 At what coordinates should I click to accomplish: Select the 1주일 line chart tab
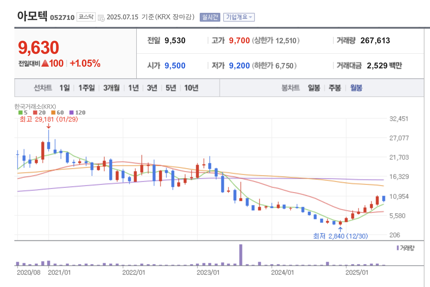coord(87,88)
